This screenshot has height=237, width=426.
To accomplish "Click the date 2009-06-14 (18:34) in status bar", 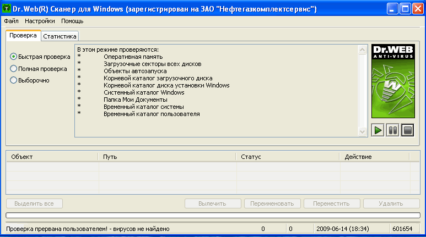I will [343, 229].
